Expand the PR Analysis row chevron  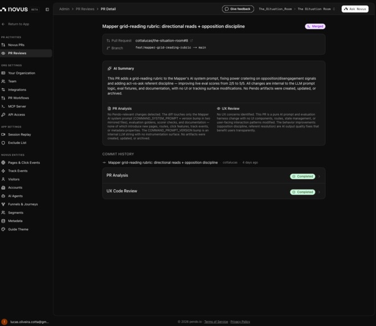pos(319,176)
